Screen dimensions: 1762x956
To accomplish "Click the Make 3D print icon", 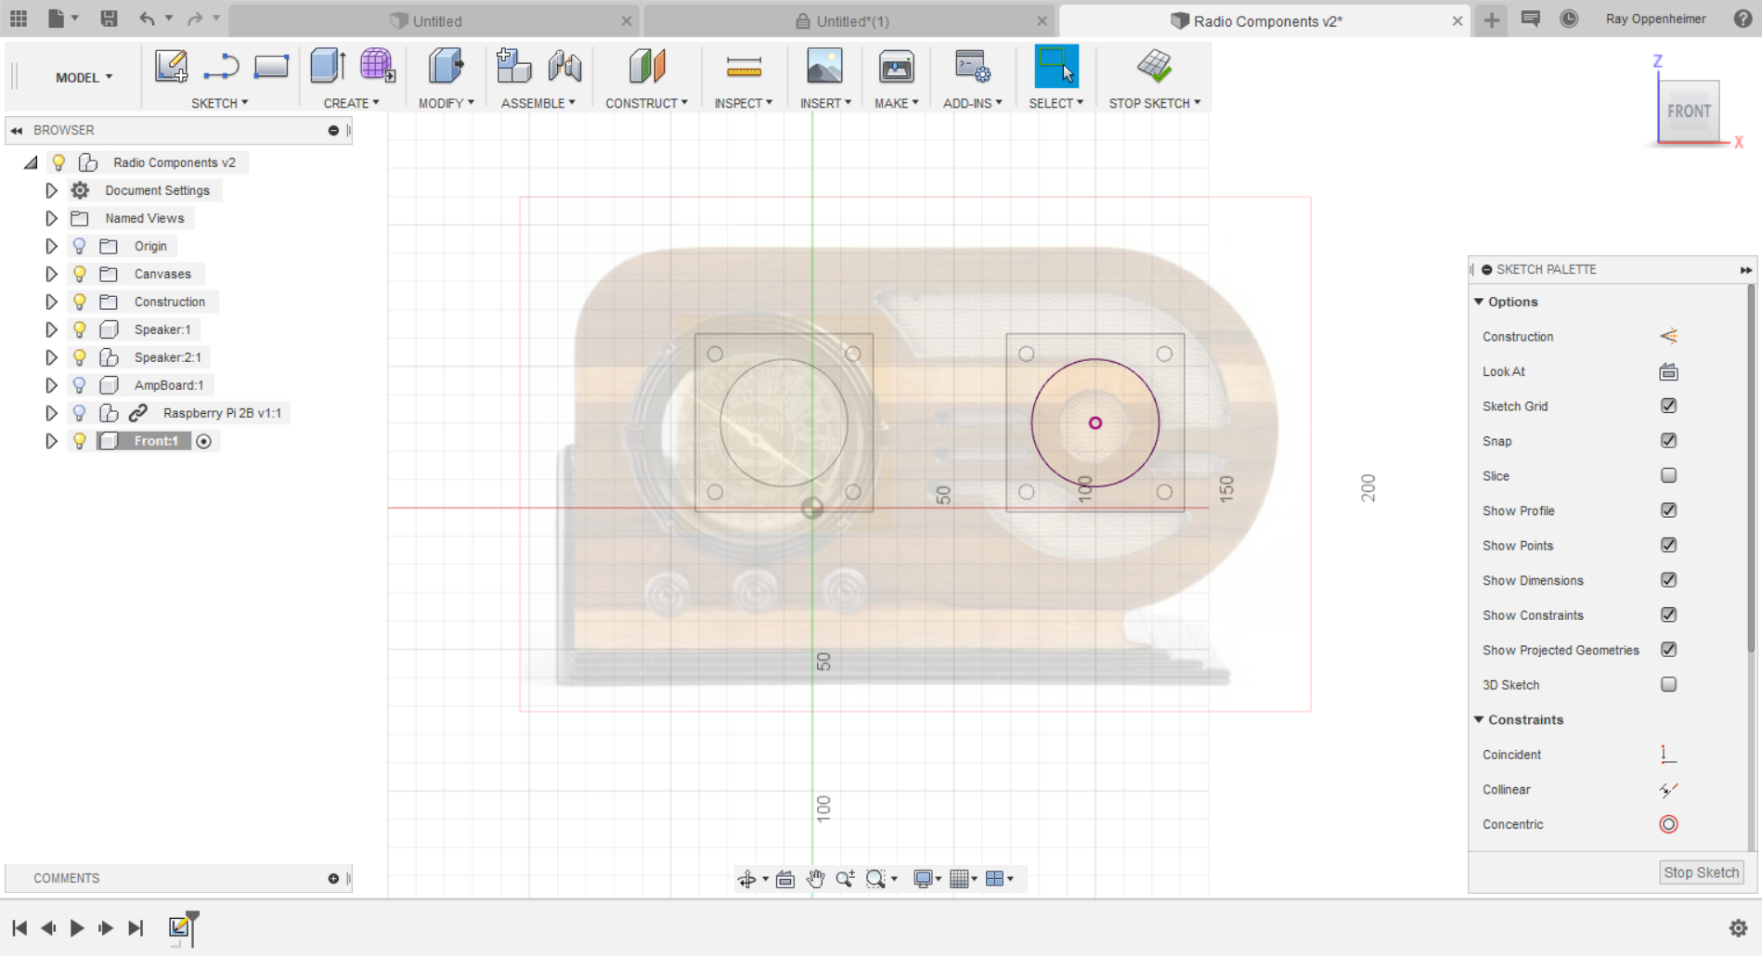I will (x=896, y=66).
